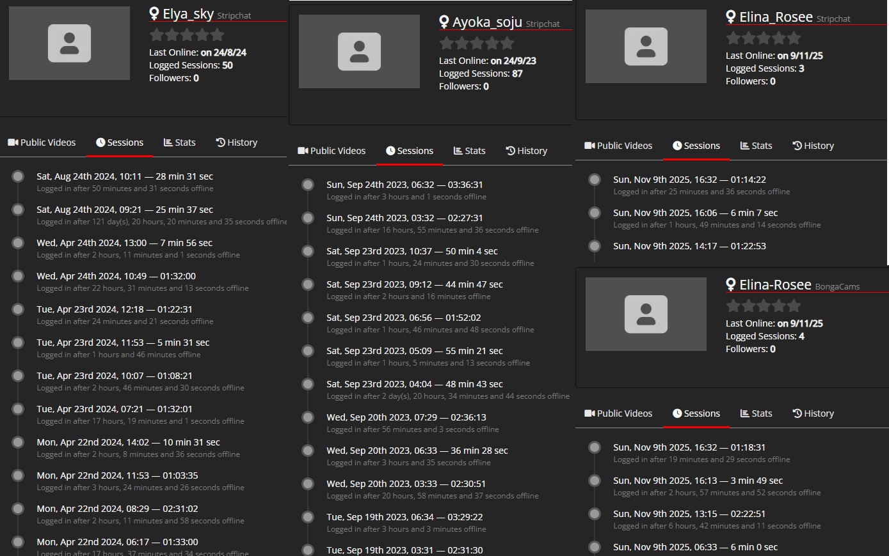Click the gender icon beside Elina-Rosee on BongaCams
Screen dimensions: 889x556
[731, 285]
